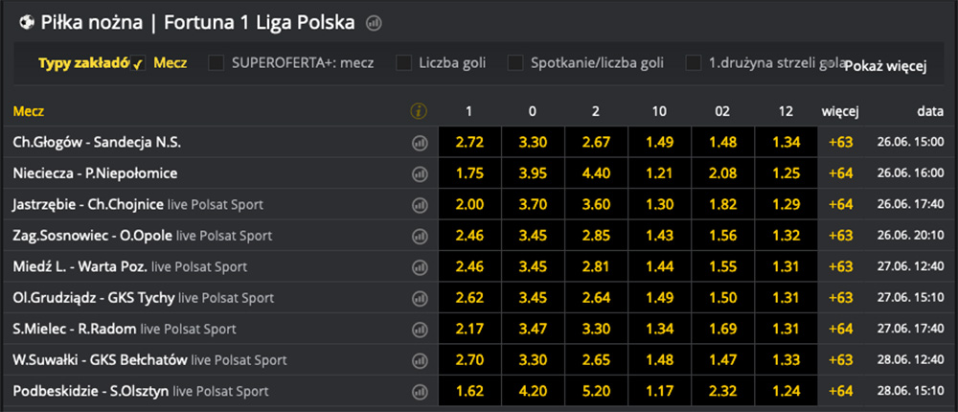Expand +63 more bets for Ch.Głogów match
Viewport: 958px width, 412px height.
click(x=840, y=143)
